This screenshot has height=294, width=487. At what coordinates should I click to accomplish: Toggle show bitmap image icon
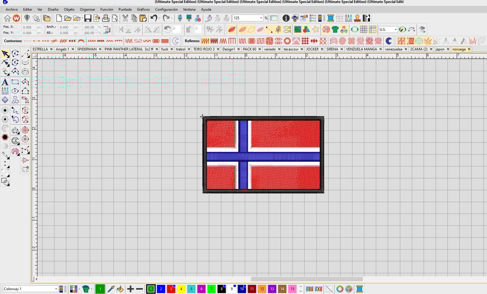(298, 30)
